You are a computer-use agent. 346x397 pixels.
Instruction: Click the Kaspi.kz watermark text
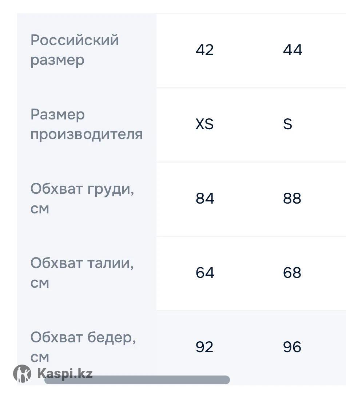click(x=65, y=374)
